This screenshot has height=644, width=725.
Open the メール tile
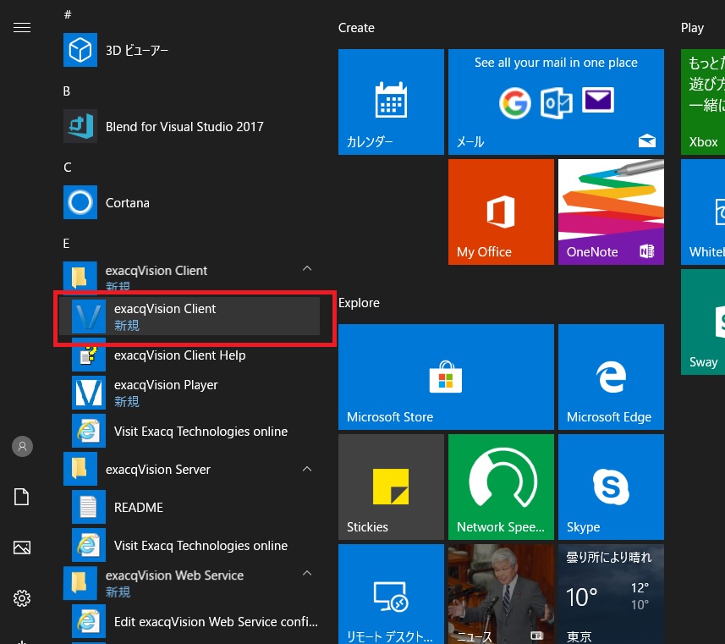(556, 102)
